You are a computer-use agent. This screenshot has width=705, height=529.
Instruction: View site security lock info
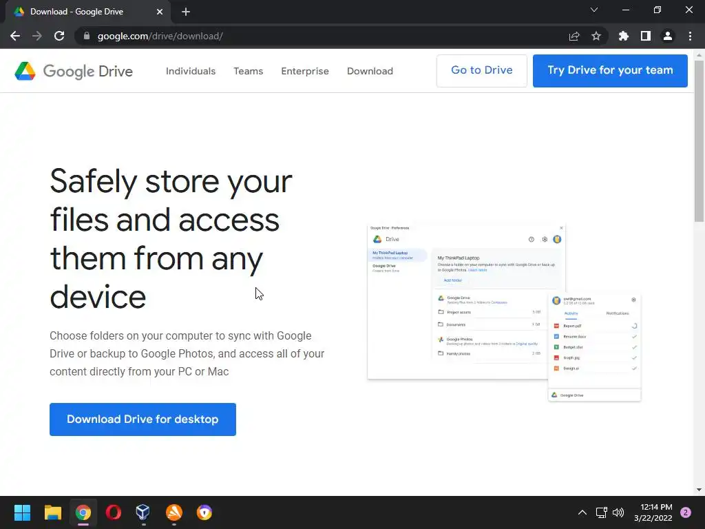tap(87, 36)
